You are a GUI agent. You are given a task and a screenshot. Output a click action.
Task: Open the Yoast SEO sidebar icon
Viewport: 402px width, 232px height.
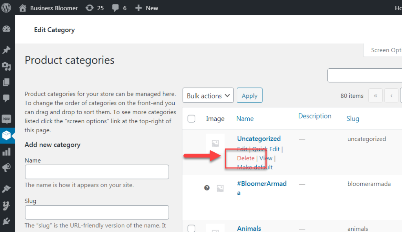point(6,205)
